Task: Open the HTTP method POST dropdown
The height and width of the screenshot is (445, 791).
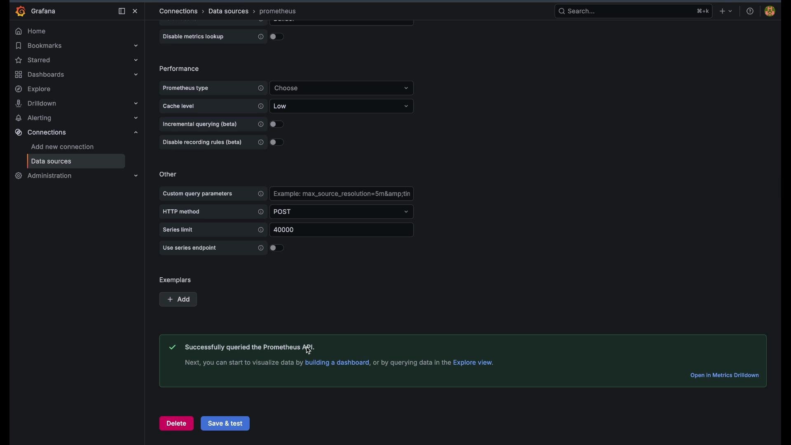Action: click(342, 213)
